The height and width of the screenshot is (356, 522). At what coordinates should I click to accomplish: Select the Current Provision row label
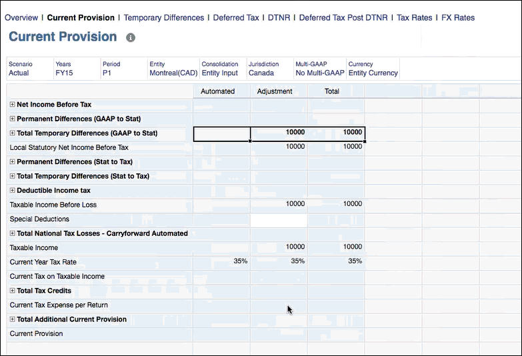[x=36, y=334]
